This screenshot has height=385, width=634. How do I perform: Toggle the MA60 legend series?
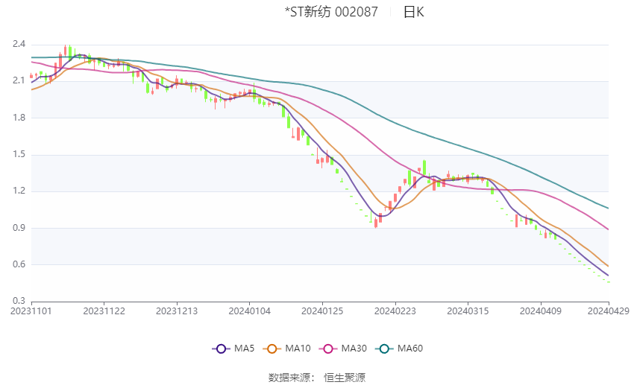coord(399,349)
